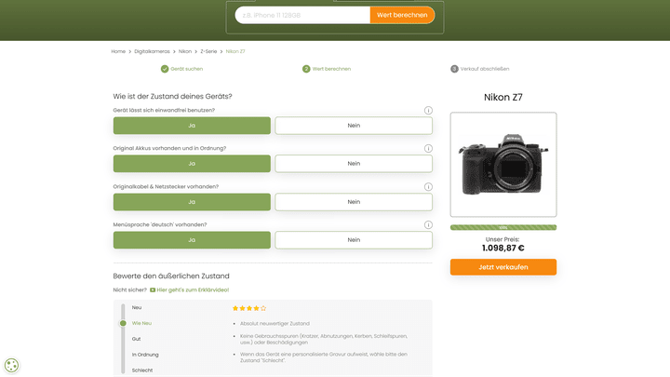The image size is (670, 377).
Task: Open Digitalkameras breadcrumb
Action: coord(152,51)
